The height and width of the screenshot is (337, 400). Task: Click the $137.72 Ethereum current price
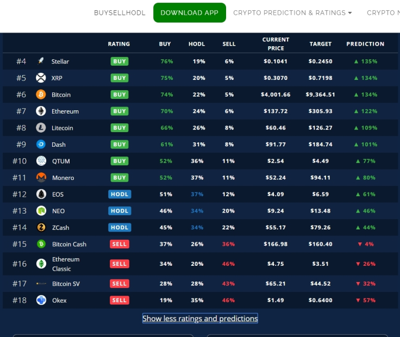click(x=276, y=111)
